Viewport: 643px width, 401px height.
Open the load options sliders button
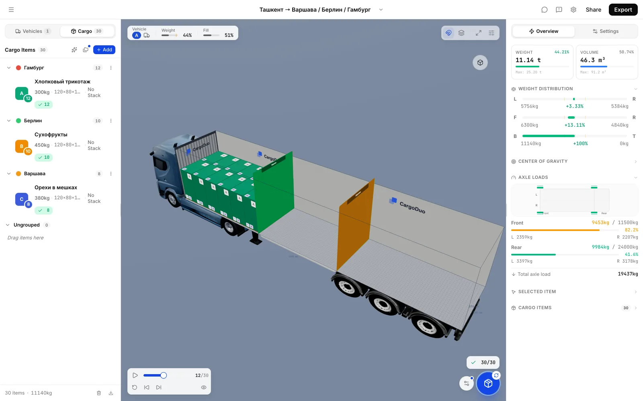click(467, 383)
